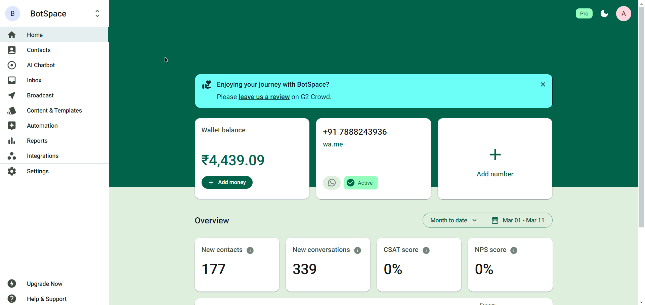The height and width of the screenshot is (305, 645).
Task: Open the BotSpace workspace switcher arrows
Action: coord(97,13)
